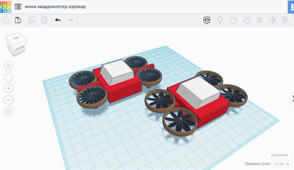Open the Notes eye-bubble tool
The width and height of the screenshot is (294, 170).
207,20
